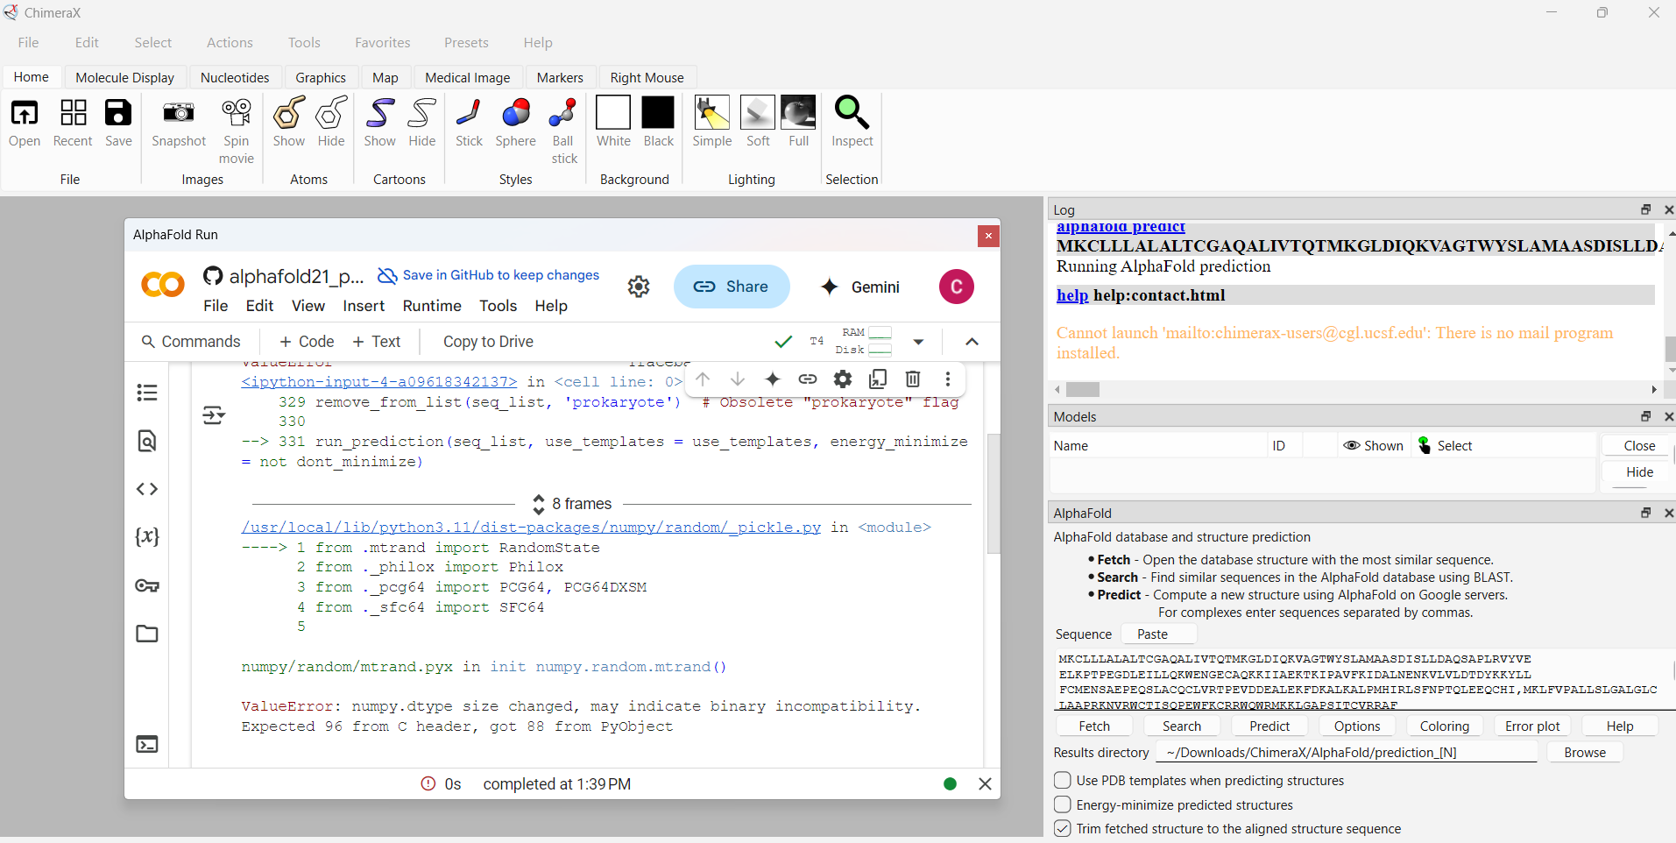This screenshot has width=1676, height=843.
Task: Uncheck Trim fetched structure option
Action: [1063, 828]
